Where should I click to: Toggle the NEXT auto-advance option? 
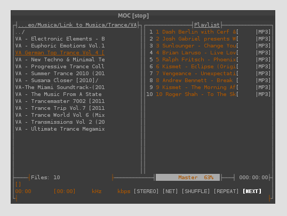[x=252, y=191]
